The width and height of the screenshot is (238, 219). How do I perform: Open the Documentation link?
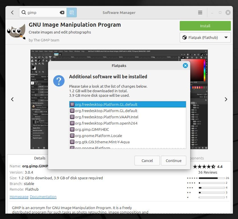(43, 197)
